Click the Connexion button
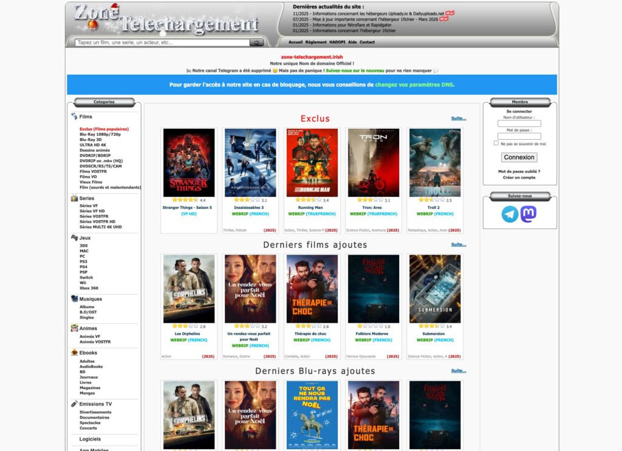The width and height of the screenshot is (622, 451). pyautogui.click(x=519, y=157)
